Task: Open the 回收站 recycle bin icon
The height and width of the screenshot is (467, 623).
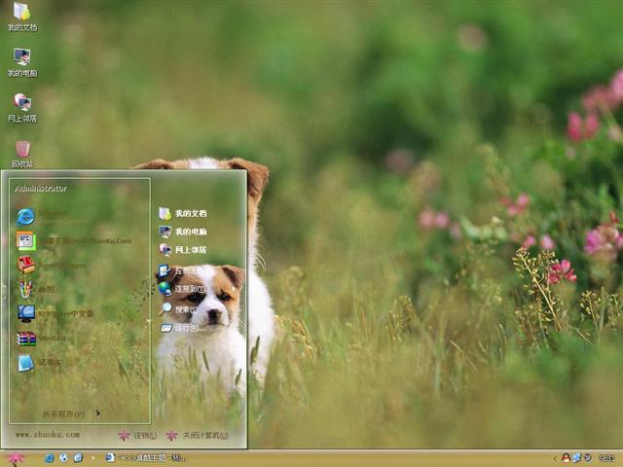Action: click(22, 154)
